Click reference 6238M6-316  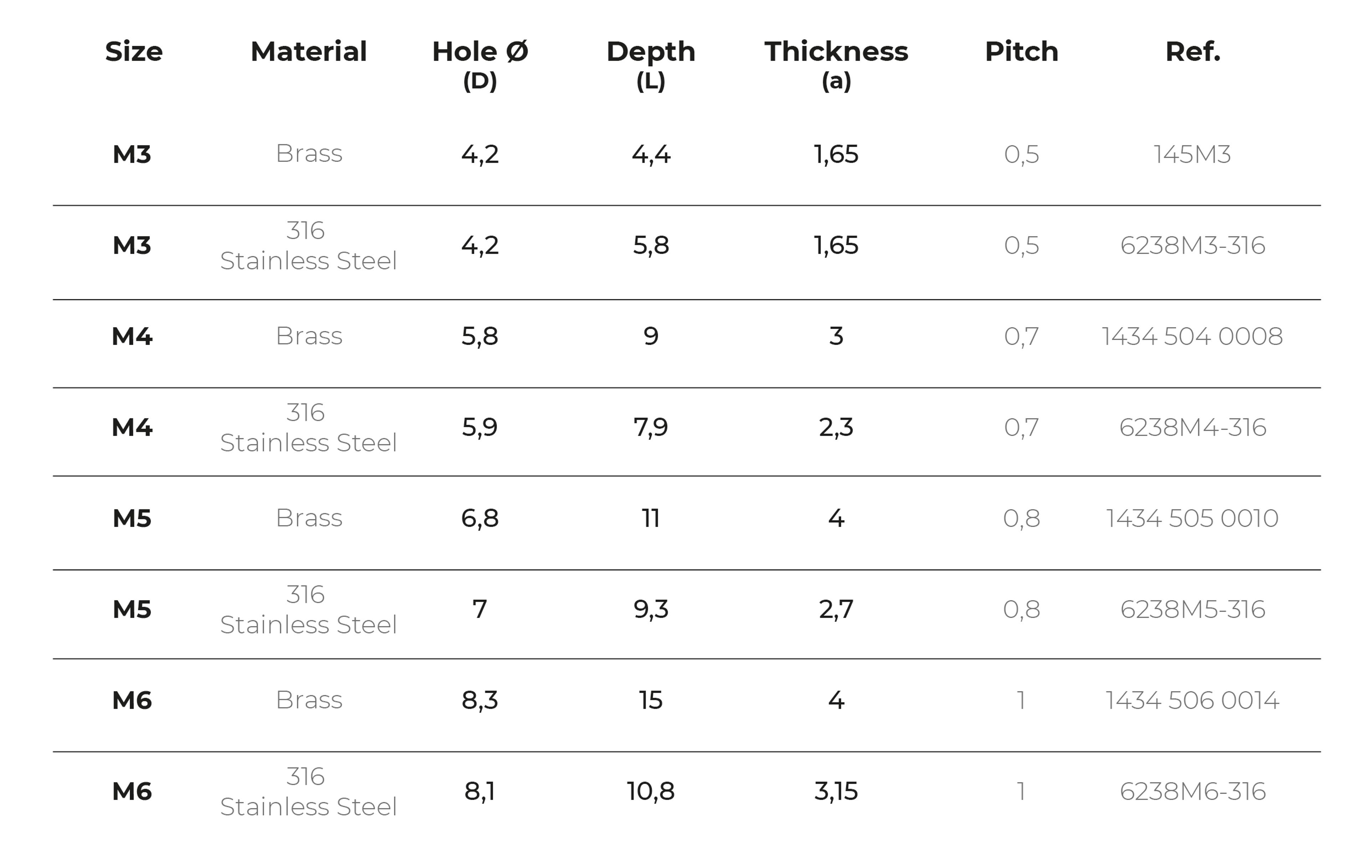point(1193,792)
